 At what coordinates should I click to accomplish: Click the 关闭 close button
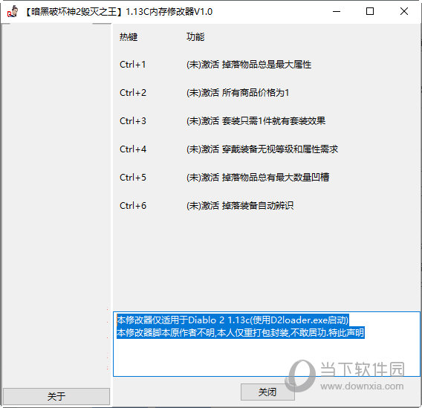[267, 392]
